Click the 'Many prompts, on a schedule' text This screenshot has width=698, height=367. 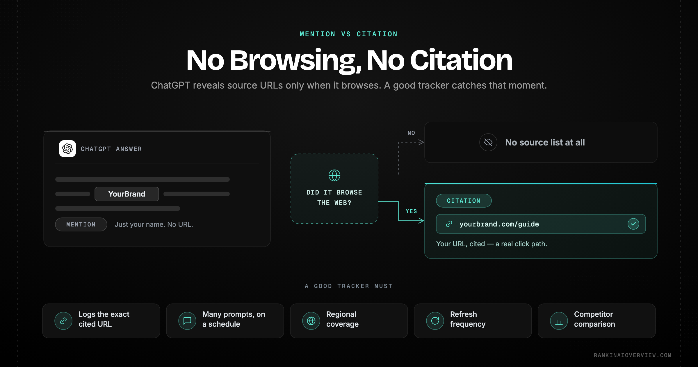(234, 319)
